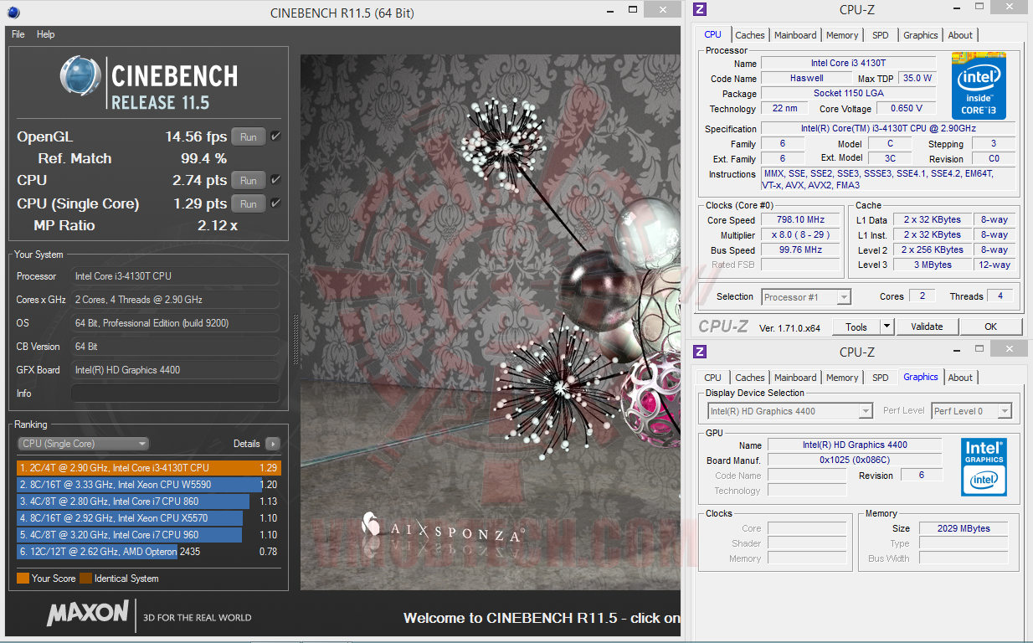Open the Display Device Selection dropdown
The image size is (1033, 643).
click(x=790, y=411)
